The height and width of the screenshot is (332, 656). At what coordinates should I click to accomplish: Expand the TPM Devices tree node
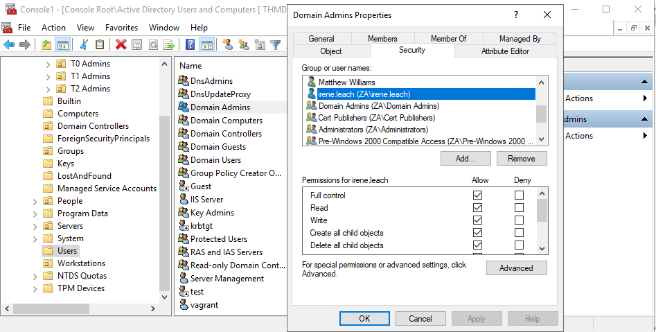35,289
